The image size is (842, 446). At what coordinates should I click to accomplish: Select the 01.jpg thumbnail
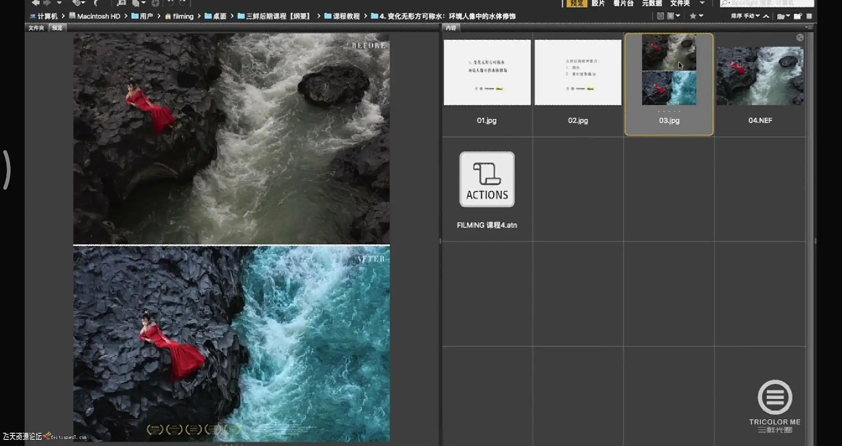click(x=487, y=73)
